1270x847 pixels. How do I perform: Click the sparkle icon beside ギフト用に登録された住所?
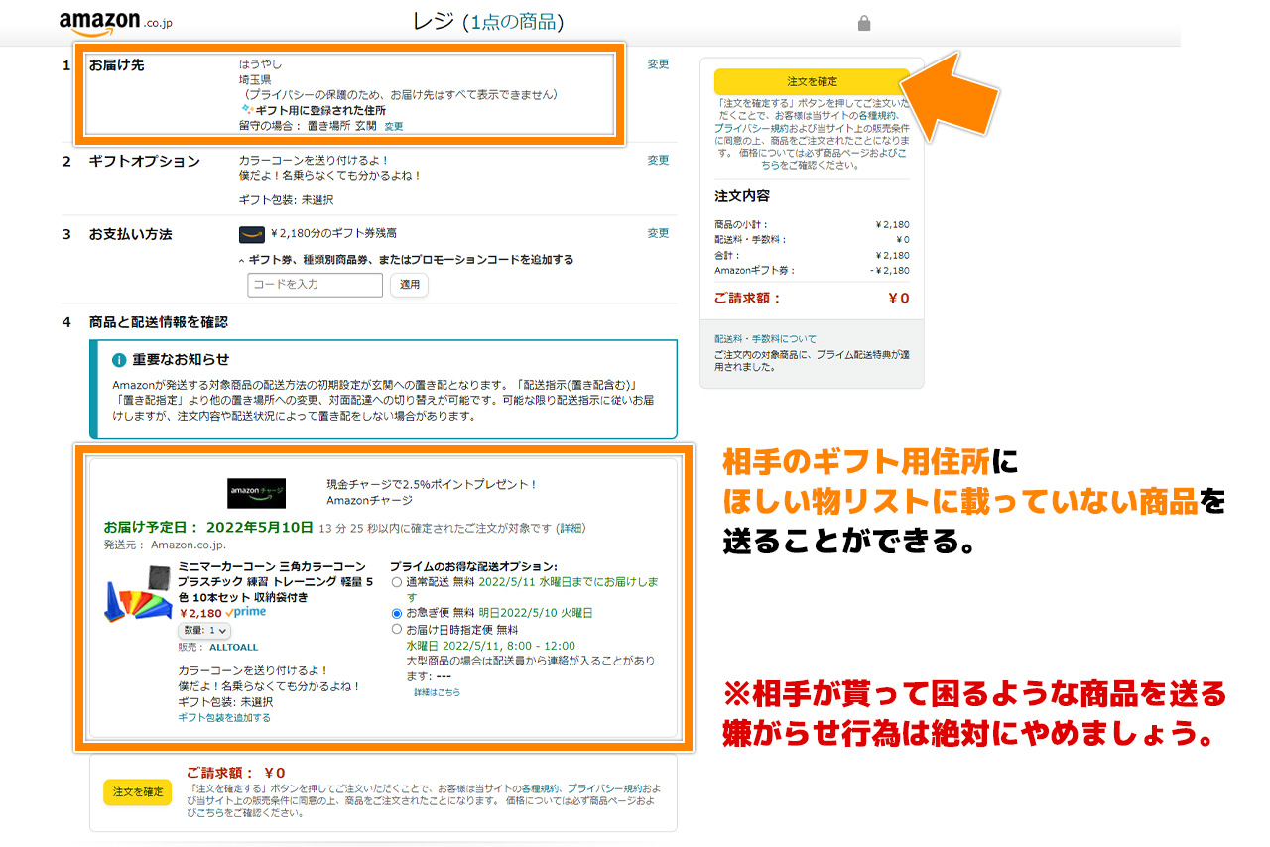point(247,110)
